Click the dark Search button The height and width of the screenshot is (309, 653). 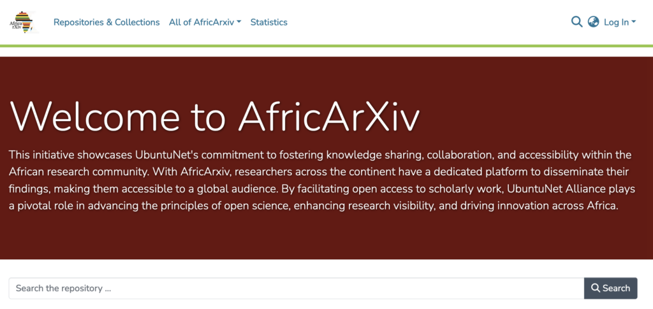click(610, 288)
